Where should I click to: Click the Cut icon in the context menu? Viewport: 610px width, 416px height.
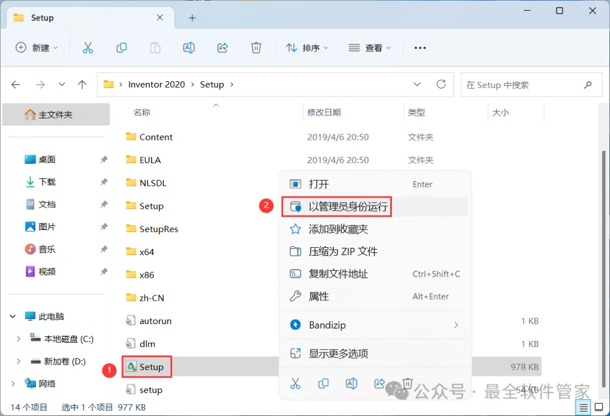[295, 384]
